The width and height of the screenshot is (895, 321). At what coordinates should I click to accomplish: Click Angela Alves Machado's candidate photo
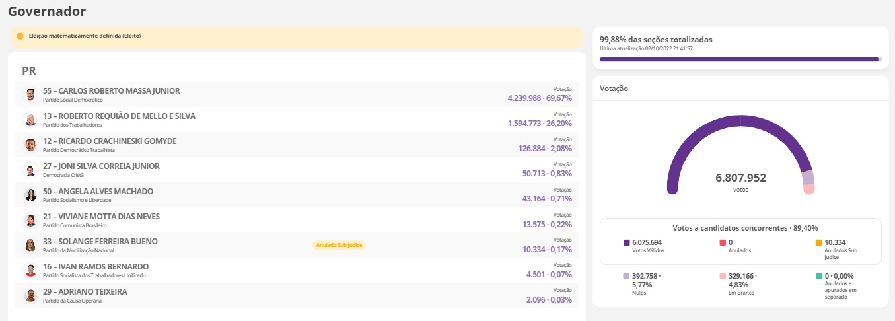point(30,195)
